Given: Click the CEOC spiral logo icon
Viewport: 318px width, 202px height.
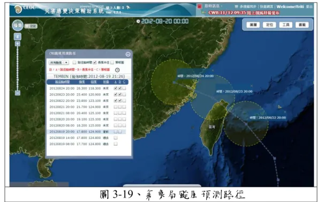Looking at the screenshot, I should [x=18, y=9].
